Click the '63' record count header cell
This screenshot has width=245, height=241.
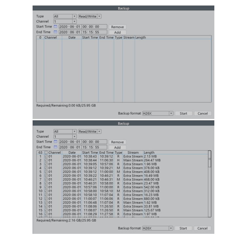pos(40,152)
